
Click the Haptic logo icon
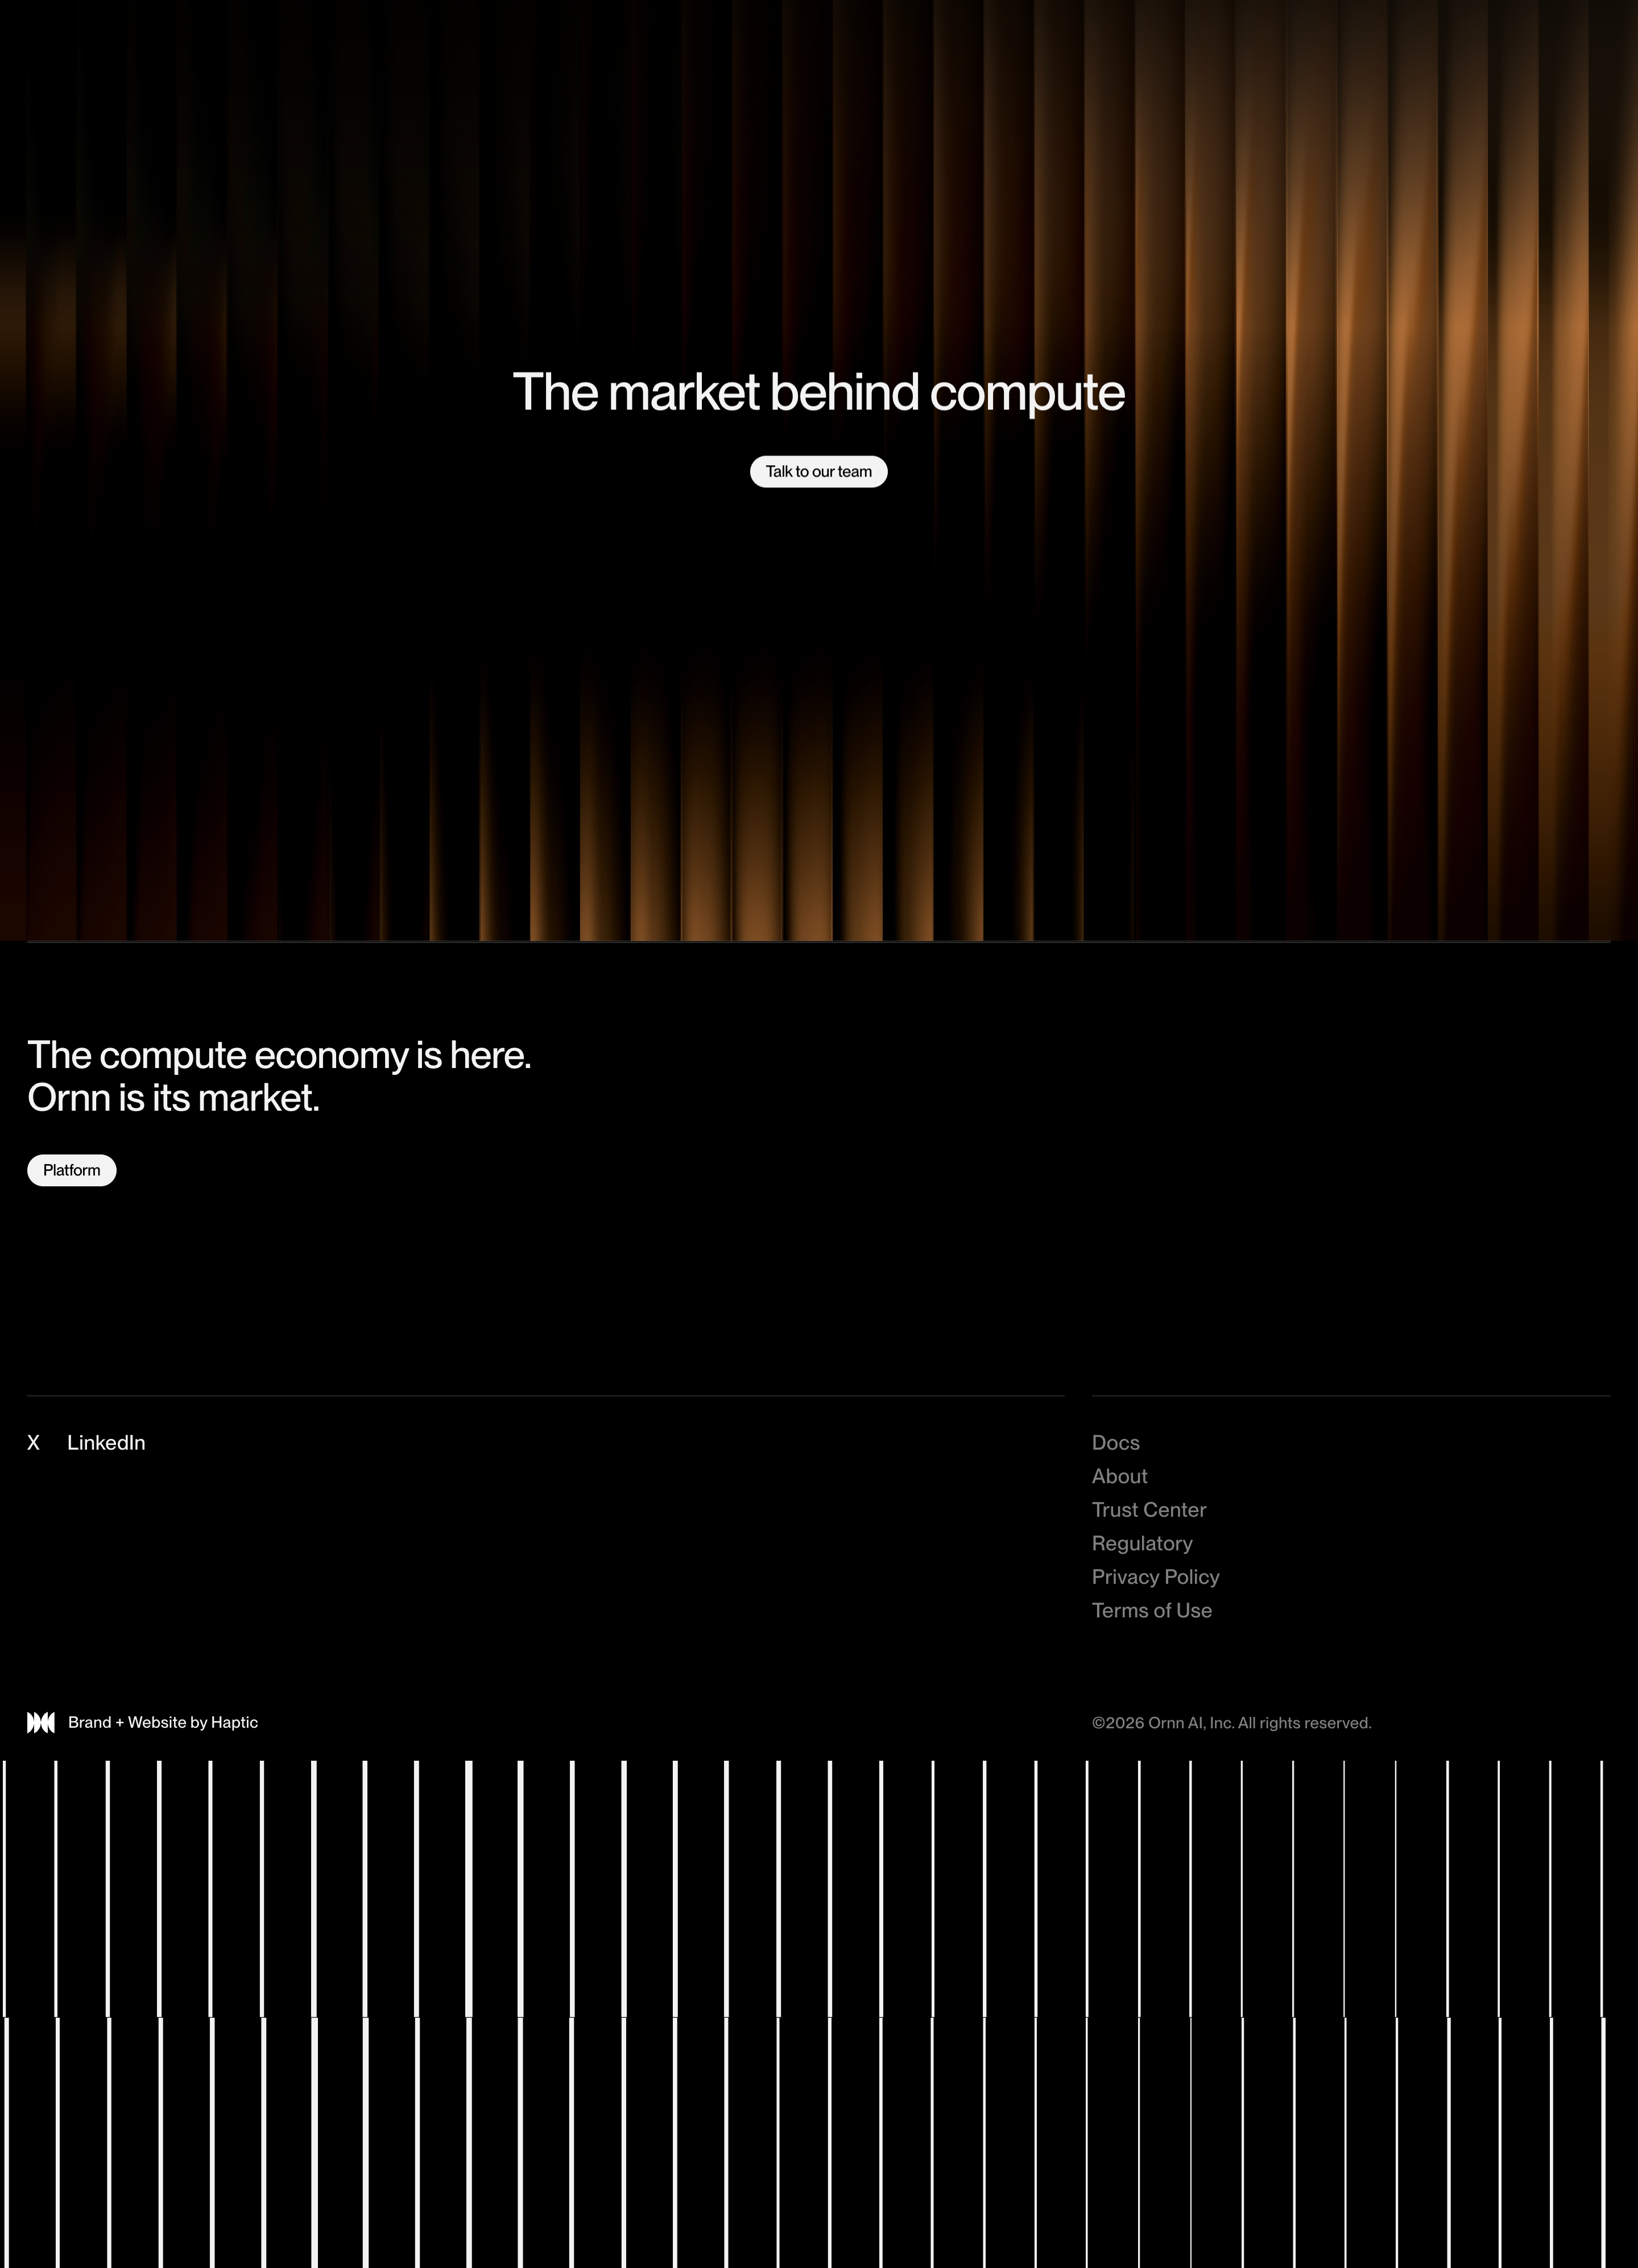coord(41,1722)
